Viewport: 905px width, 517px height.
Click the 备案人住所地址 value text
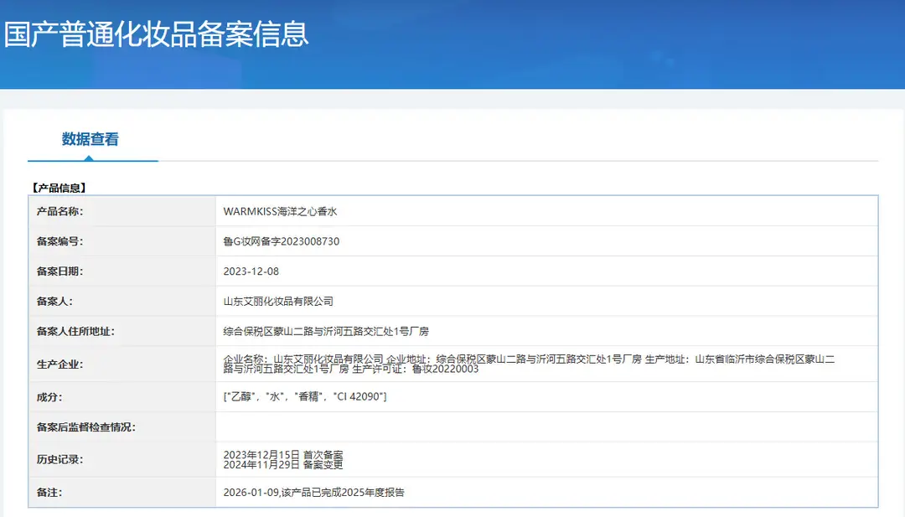(x=326, y=331)
